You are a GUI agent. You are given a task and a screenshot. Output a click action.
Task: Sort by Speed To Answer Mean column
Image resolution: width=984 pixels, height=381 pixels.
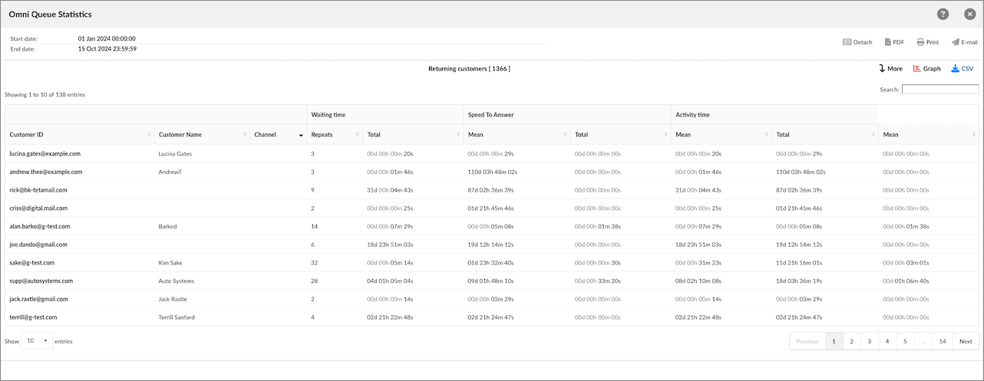point(721,134)
